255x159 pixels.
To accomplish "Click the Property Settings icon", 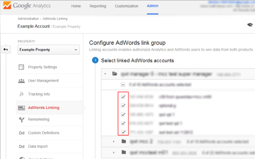I will click(x=21, y=67).
